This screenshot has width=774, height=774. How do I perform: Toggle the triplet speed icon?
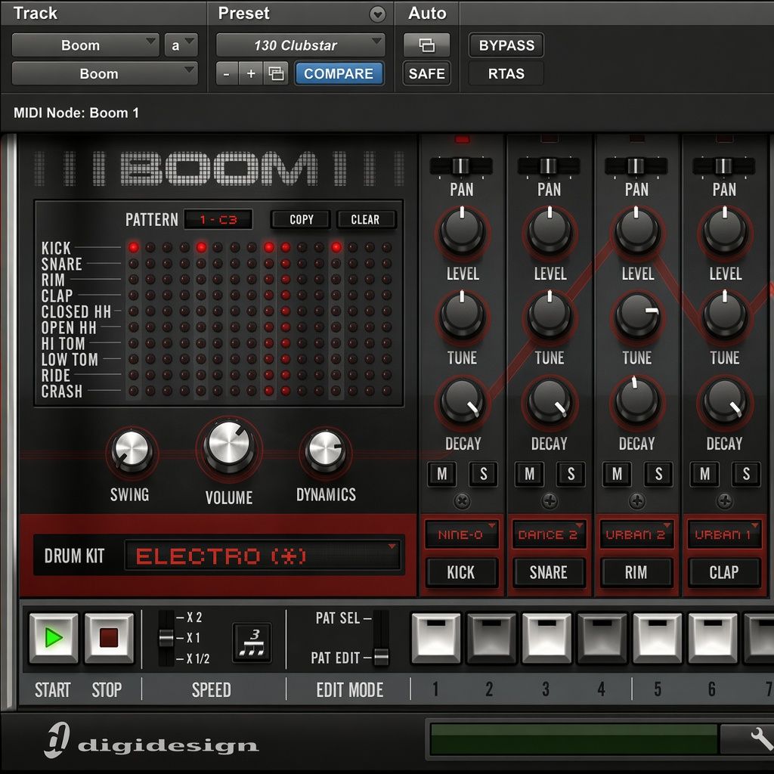252,642
